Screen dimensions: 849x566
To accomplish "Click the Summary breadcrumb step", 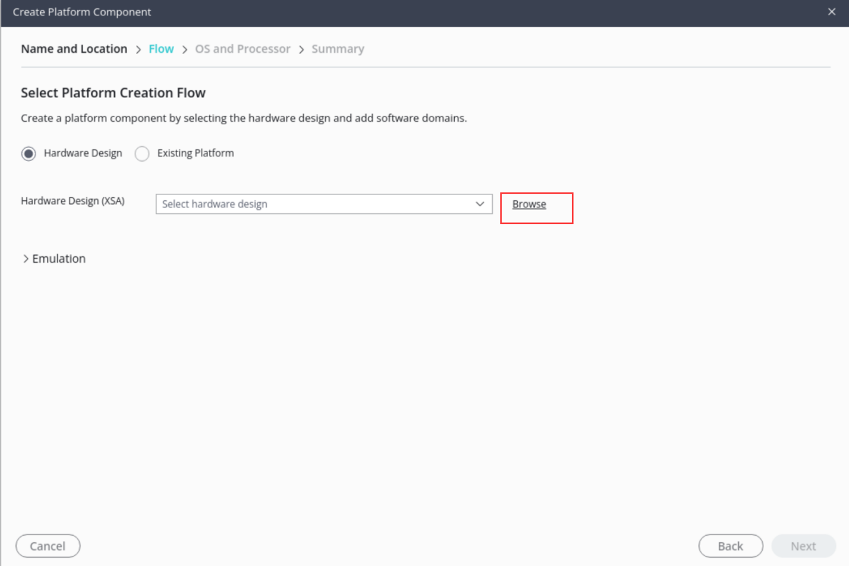I will coord(338,49).
